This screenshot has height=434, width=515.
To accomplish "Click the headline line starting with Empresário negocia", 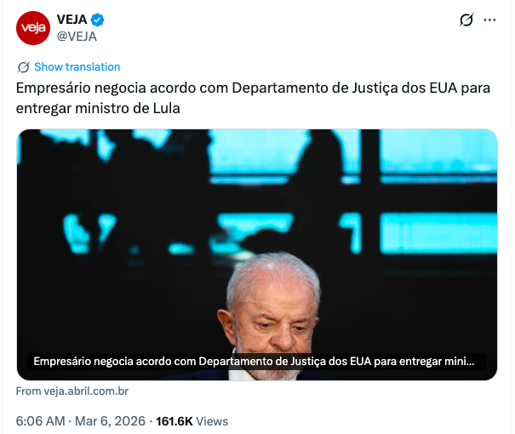I will 253,89.
